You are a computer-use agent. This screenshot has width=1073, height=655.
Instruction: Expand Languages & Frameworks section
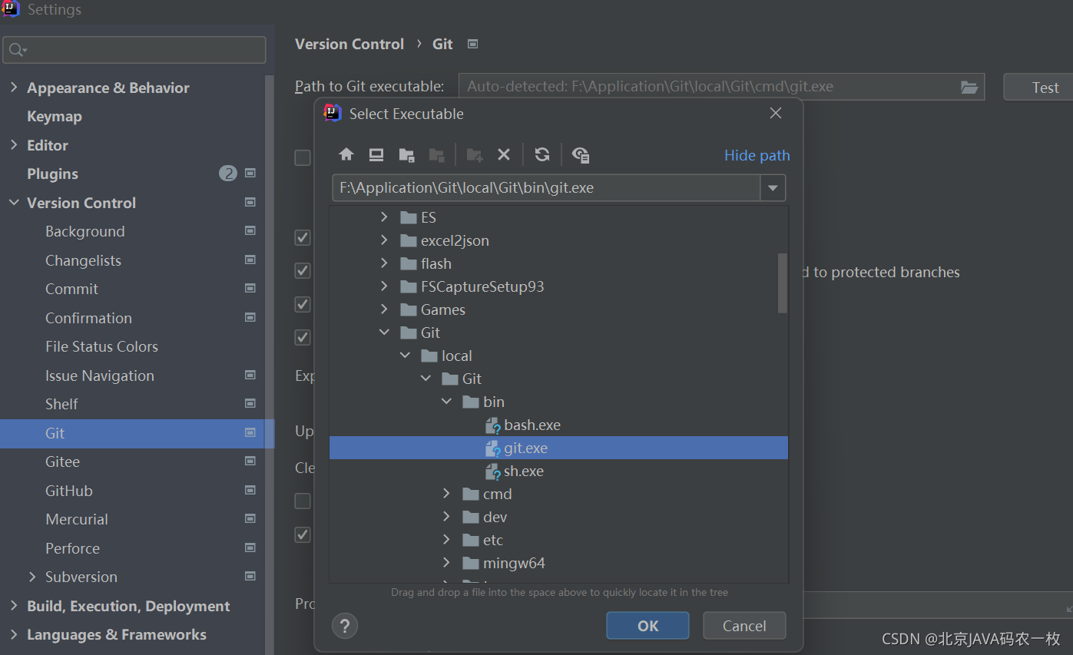pyautogui.click(x=14, y=634)
